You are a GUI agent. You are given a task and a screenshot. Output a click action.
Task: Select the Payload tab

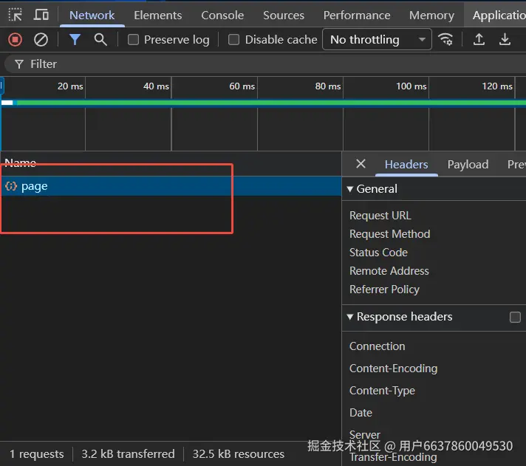pyautogui.click(x=468, y=164)
